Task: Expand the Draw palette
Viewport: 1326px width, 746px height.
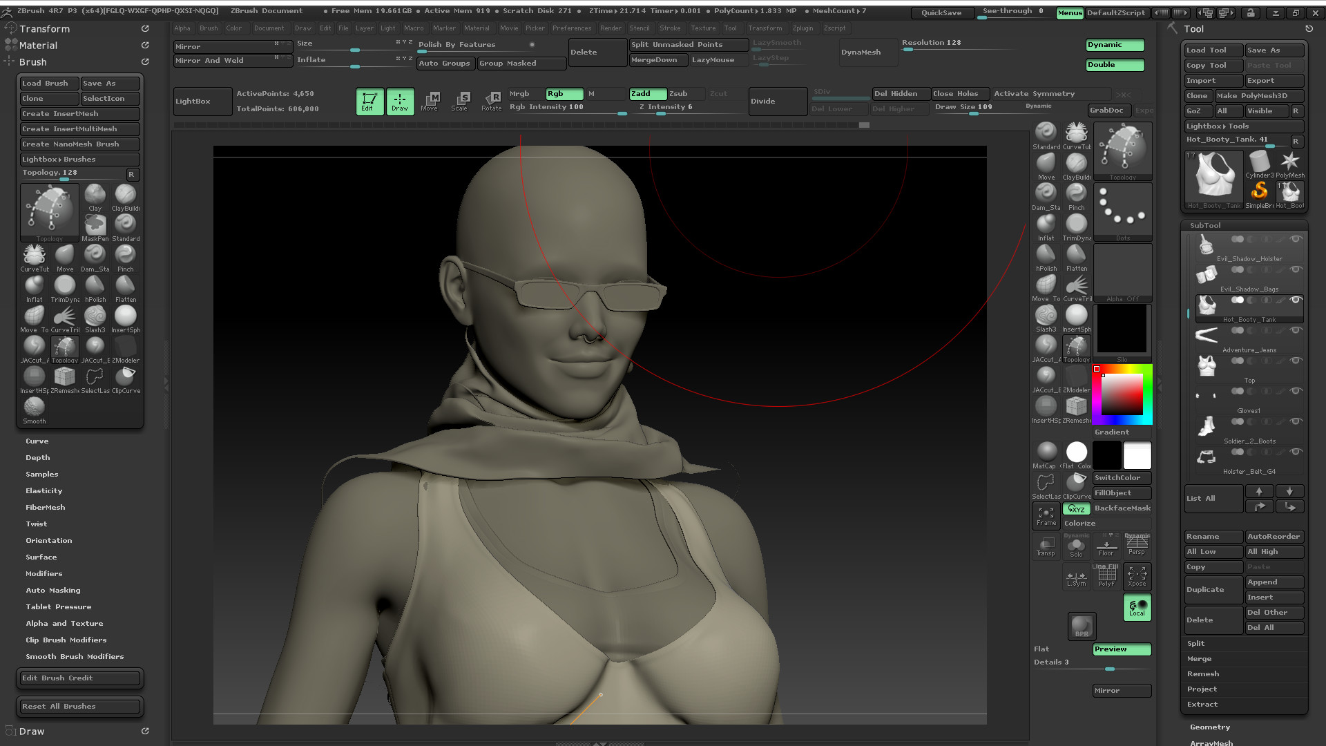Action: tap(32, 731)
